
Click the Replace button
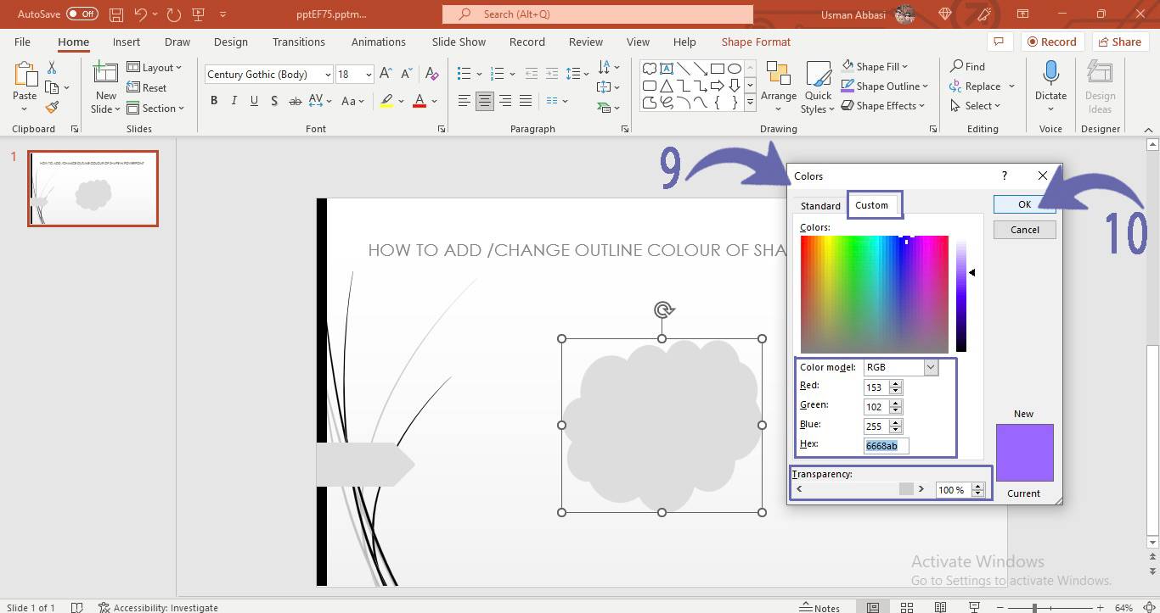click(983, 86)
